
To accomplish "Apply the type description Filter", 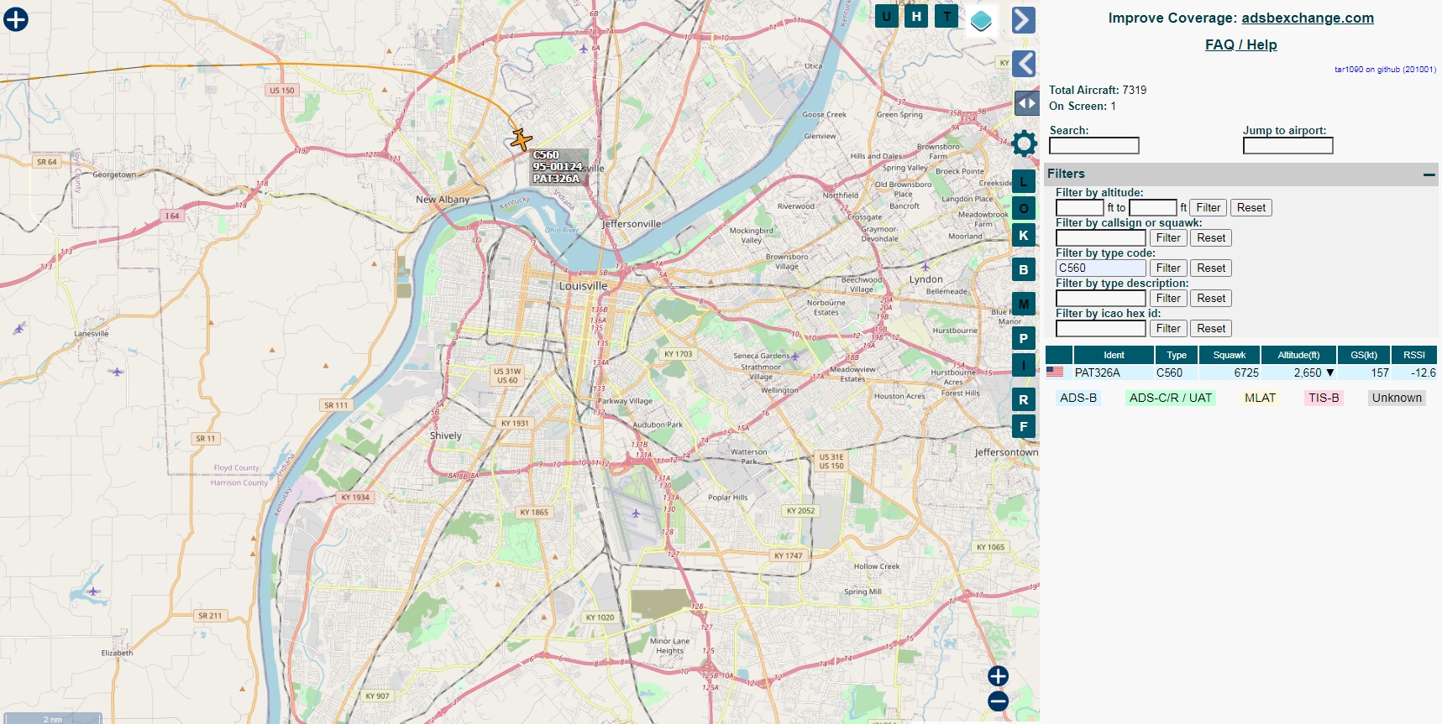I will (x=1168, y=298).
